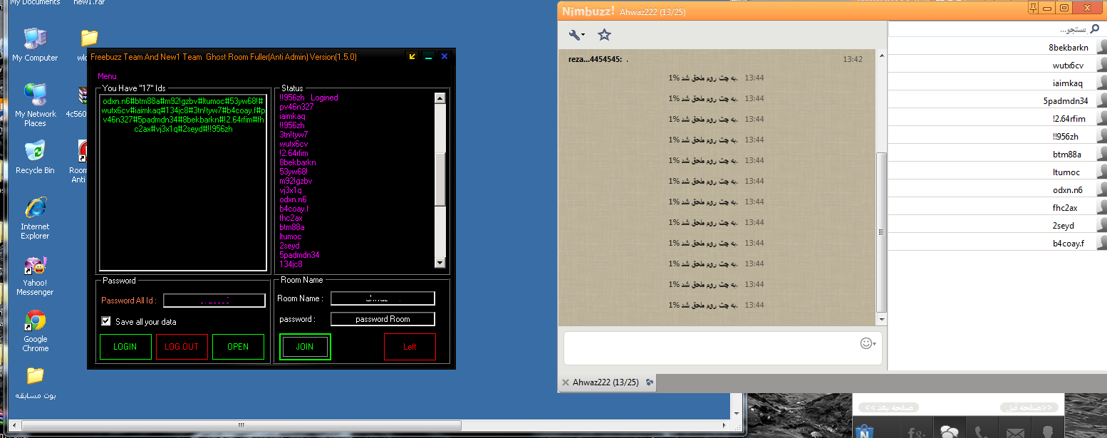Click the avatar beside contact wutx6cv
The width and height of the screenshot is (1107, 438).
1101,66
